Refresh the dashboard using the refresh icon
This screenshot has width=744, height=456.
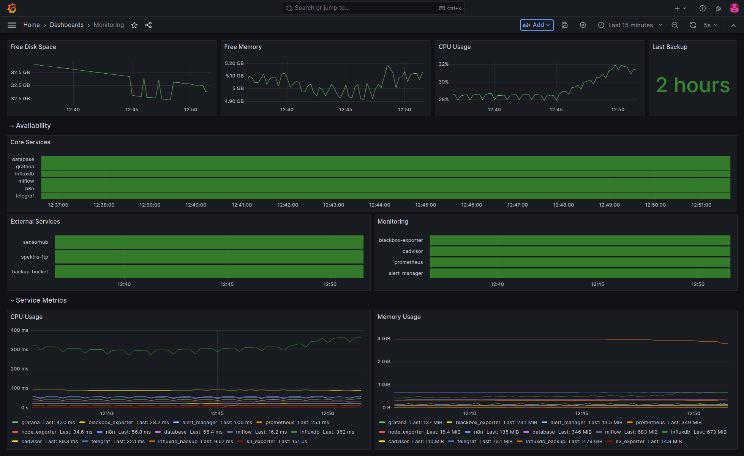coord(693,25)
